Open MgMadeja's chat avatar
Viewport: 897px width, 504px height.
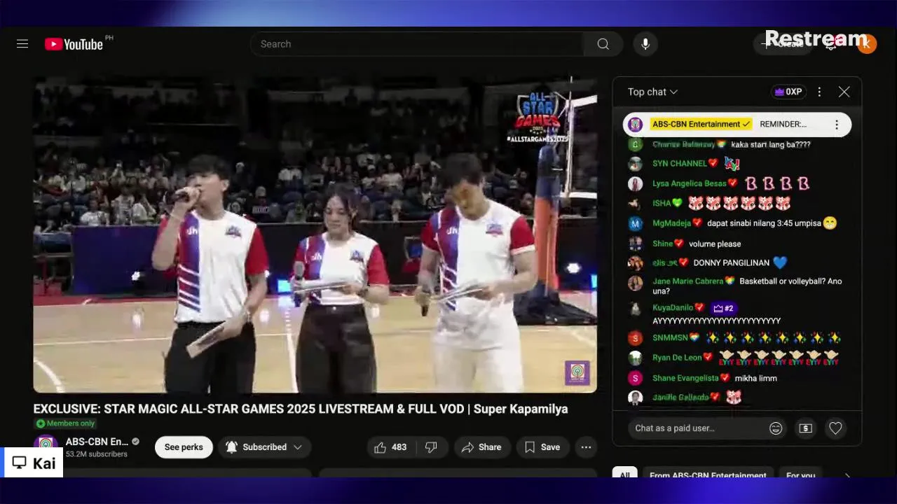(x=635, y=224)
